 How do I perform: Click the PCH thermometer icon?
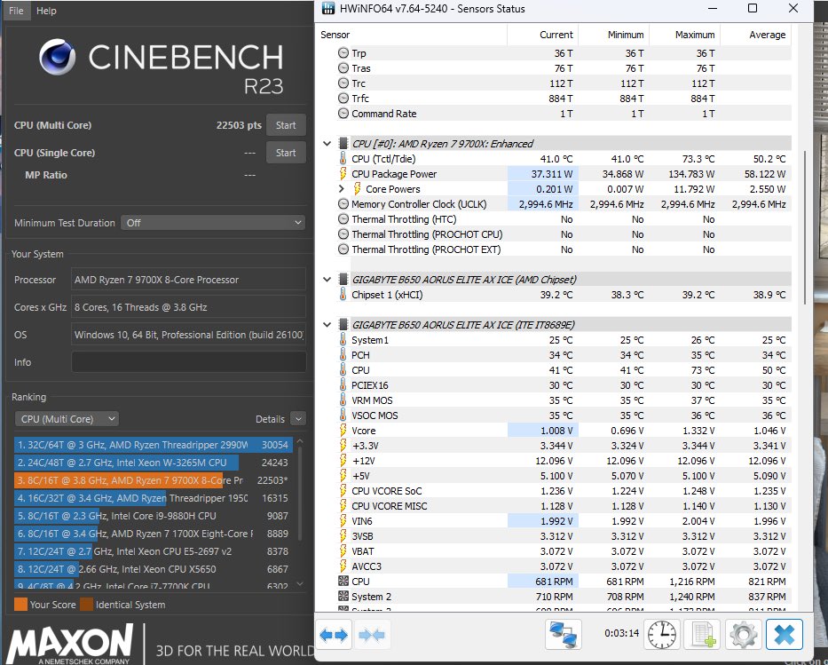(343, 355)
